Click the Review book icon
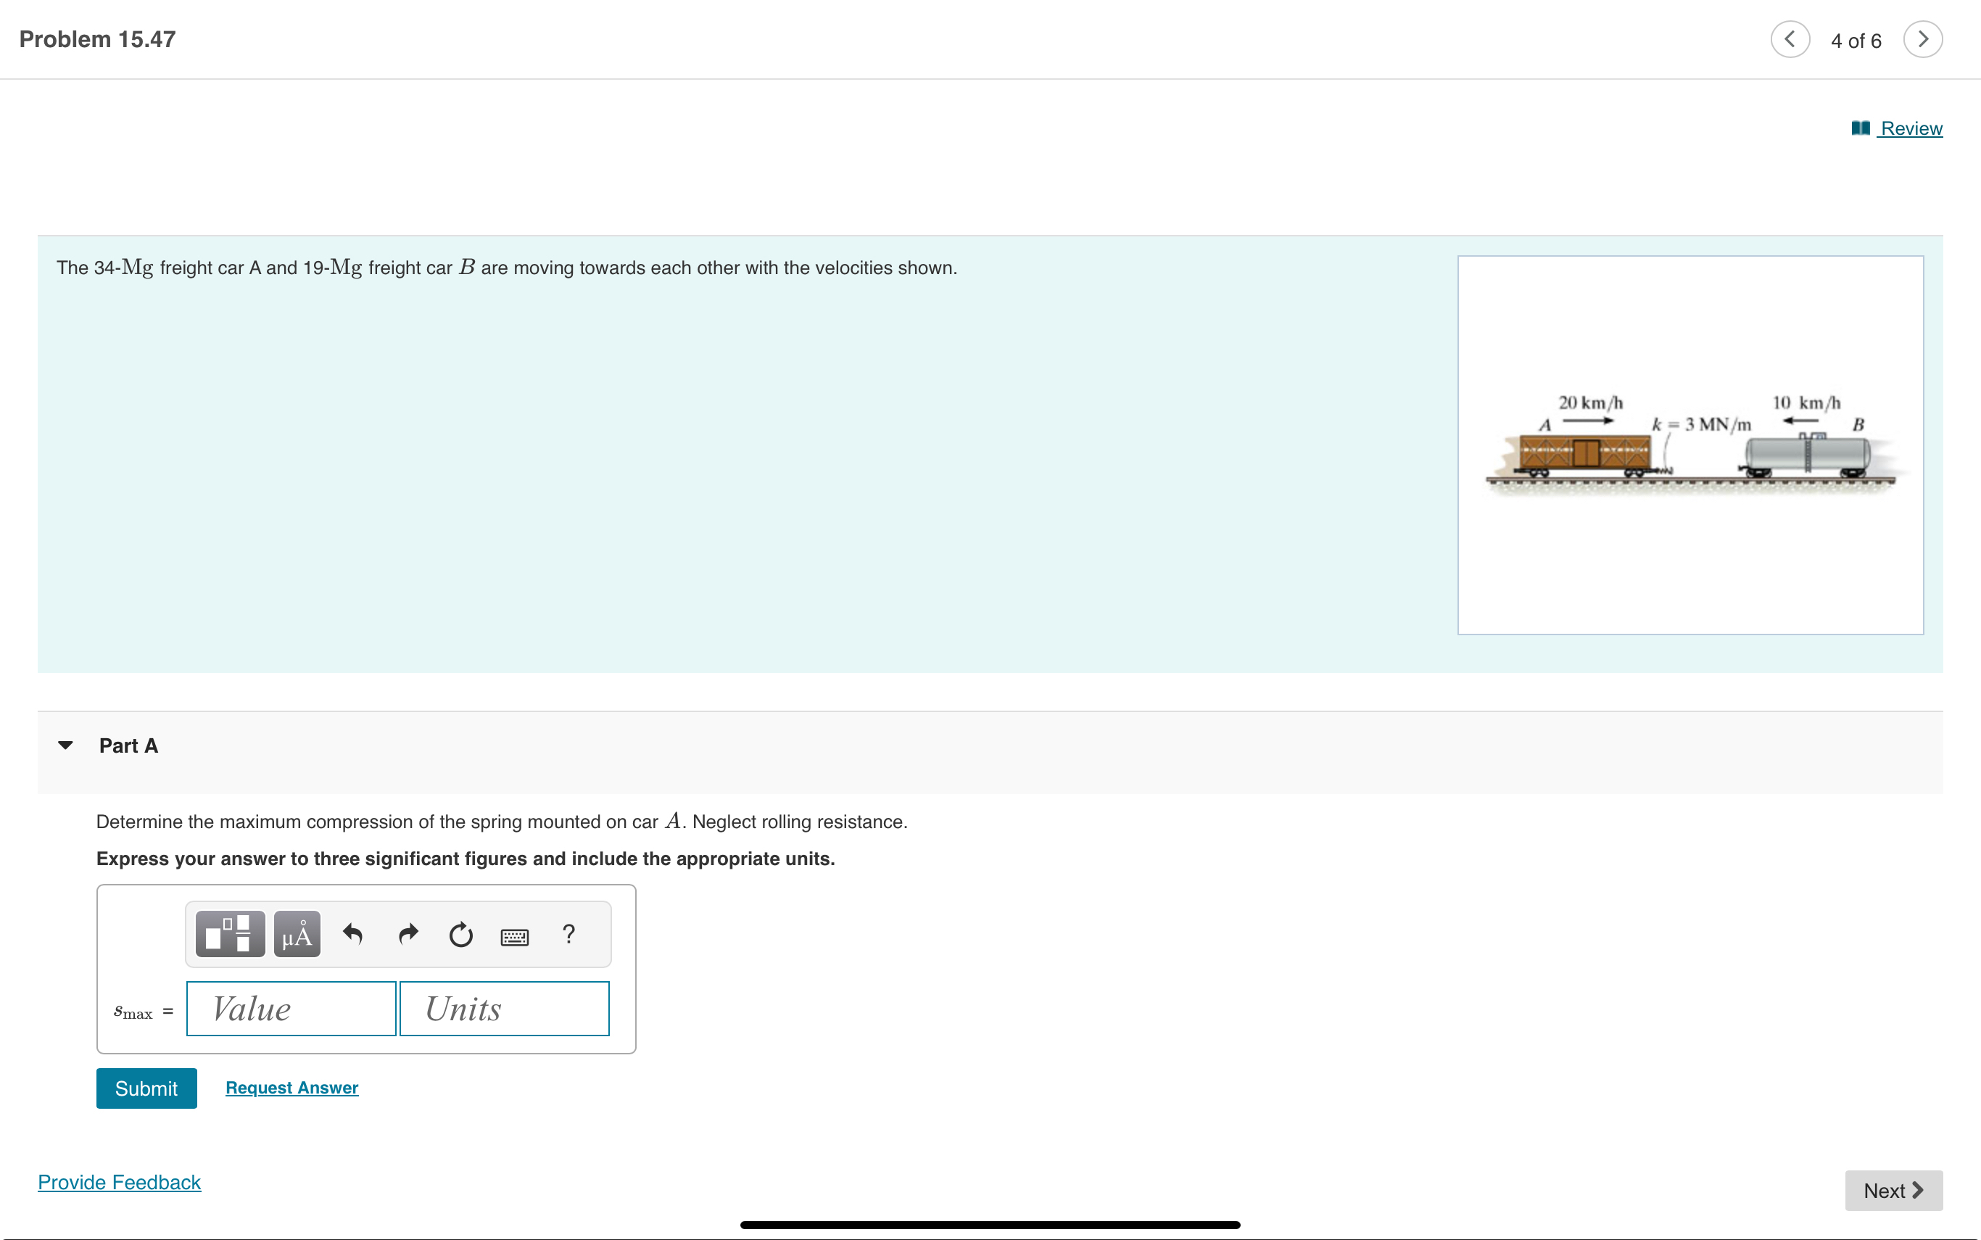Viewport: 1981px width, 1240px height. point(1860,129)
